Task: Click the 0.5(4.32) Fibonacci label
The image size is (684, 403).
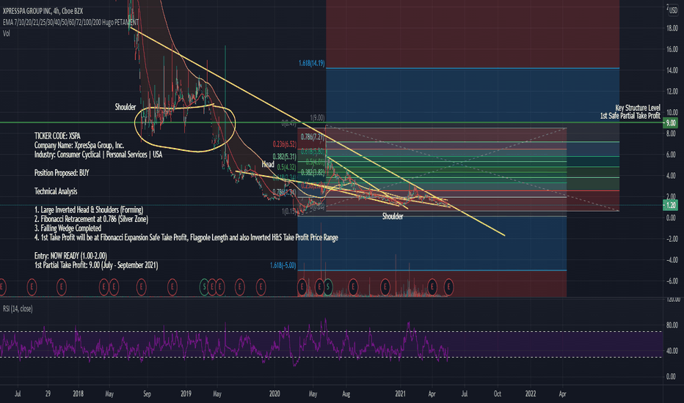Action: [287, 167]
